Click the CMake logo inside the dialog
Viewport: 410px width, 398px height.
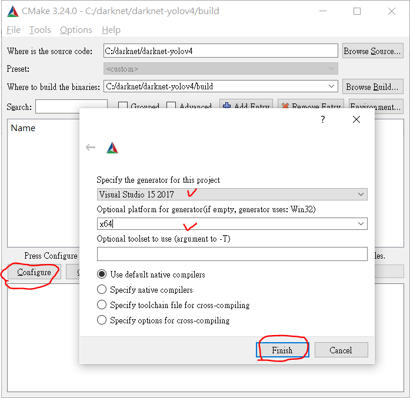point(112,148)
